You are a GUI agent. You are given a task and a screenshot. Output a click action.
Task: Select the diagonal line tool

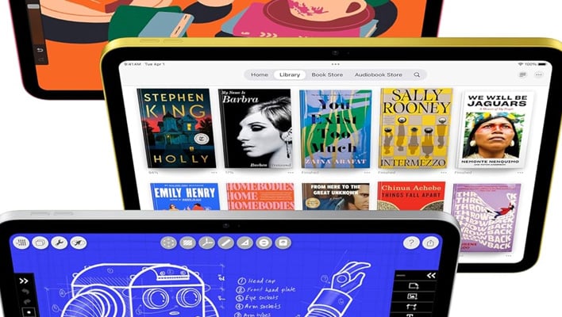coord(225,243)
